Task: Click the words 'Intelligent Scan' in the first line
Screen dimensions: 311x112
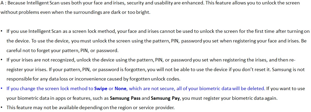Action: (x=40, y=3)
